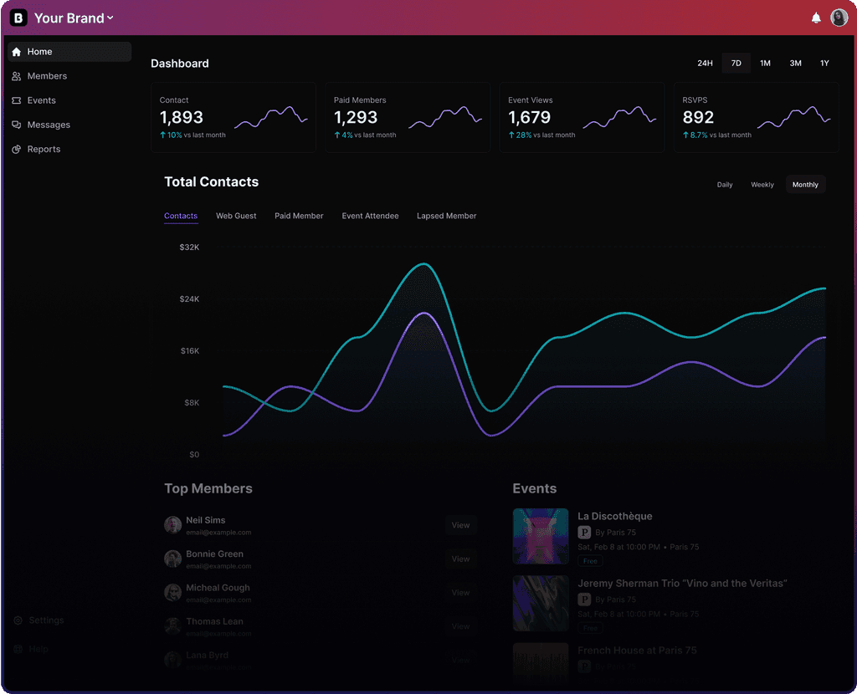Image resolution: width=857 pixels, height=694 pixels.
Task: Click the Total Contacts heading
Action: 212,181
